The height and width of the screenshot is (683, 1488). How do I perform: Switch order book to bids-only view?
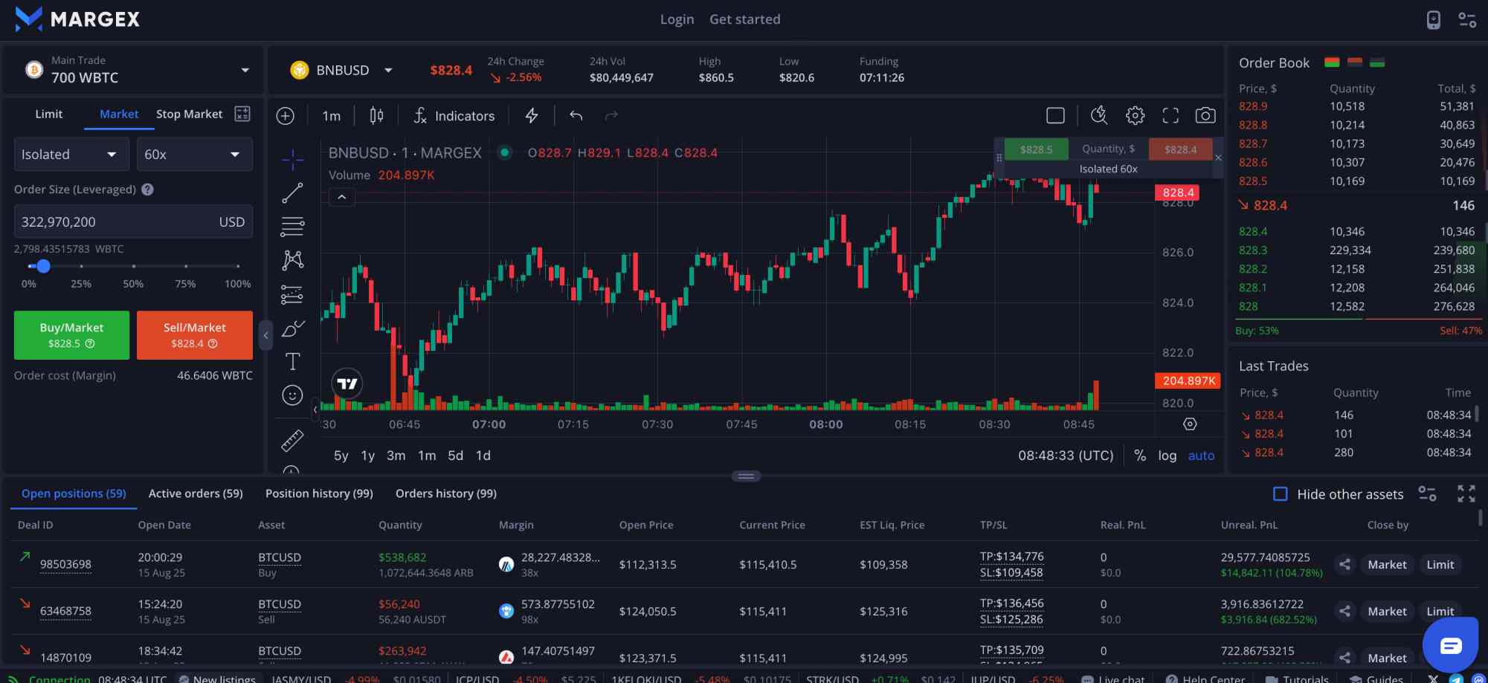point(1378,62)
